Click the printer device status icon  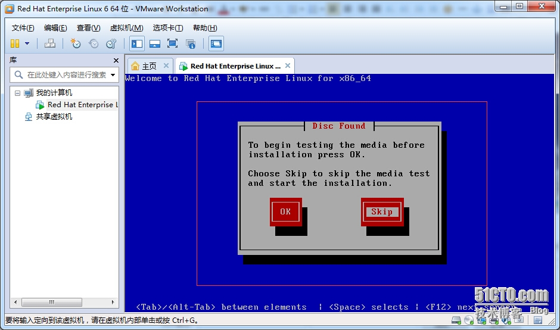point(494,320)
